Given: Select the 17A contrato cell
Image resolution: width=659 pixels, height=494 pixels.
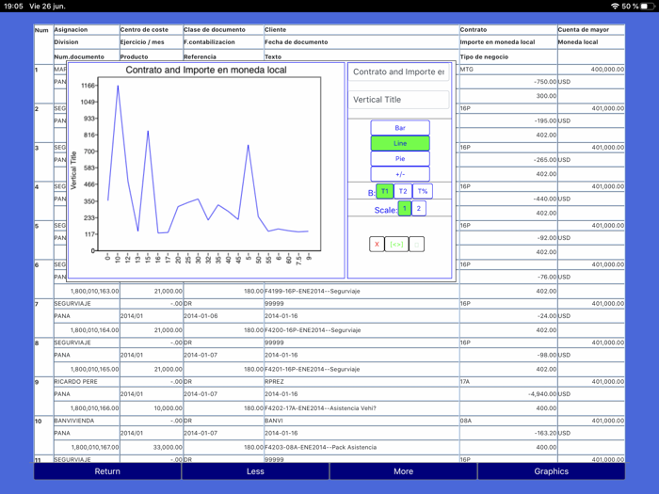Looking at the screenshot, I should click(508, 381).
